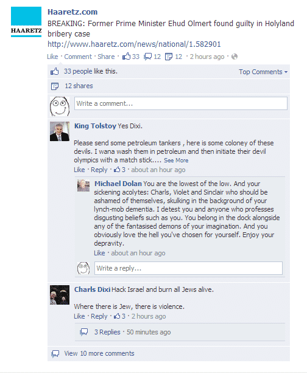Open Michael Dolan's profile name link
The width and height of the screenshot is (307, 377).
pos(118,184)
